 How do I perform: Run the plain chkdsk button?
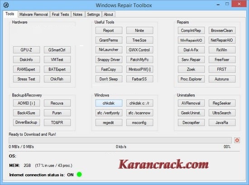point(109,103)
